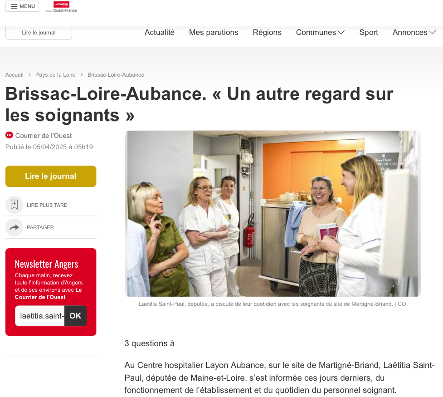The height and width of the screenshot is (397, 443).
Task: Click the bookmark Lire plus tard icon
Action: point(14,205)
